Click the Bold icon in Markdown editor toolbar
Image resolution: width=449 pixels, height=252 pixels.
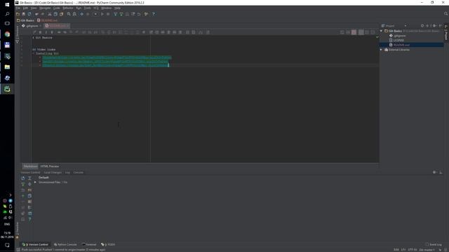tap(40, 32)
